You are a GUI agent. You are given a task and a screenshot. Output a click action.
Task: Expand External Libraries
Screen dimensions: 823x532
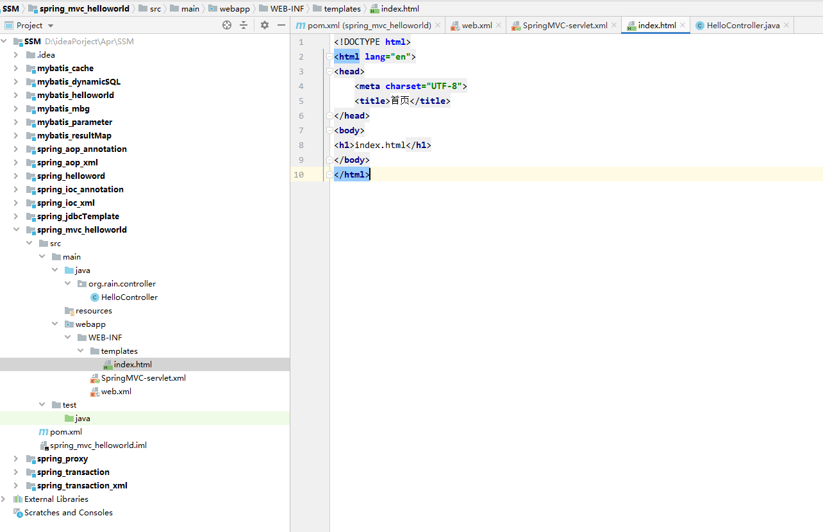pyautogui.click(x=4, y=499)
